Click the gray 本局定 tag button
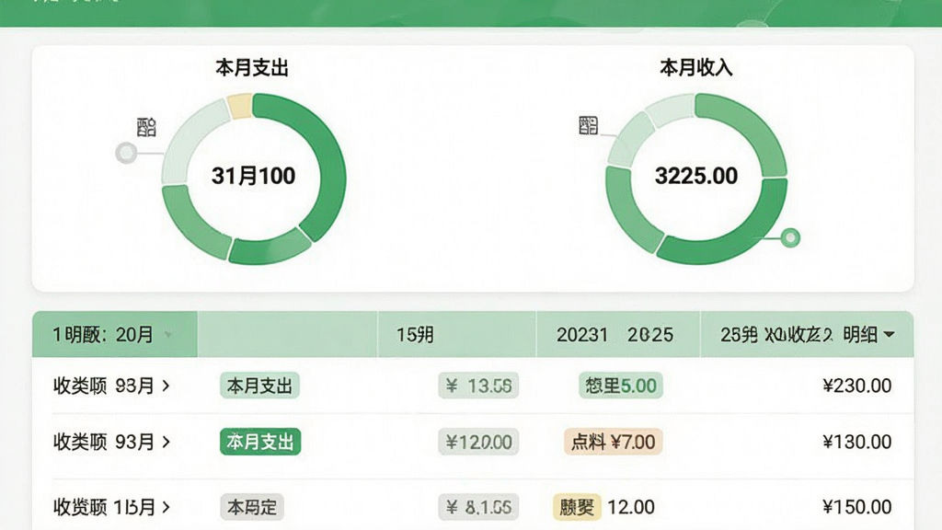 (x=252, y=507)
